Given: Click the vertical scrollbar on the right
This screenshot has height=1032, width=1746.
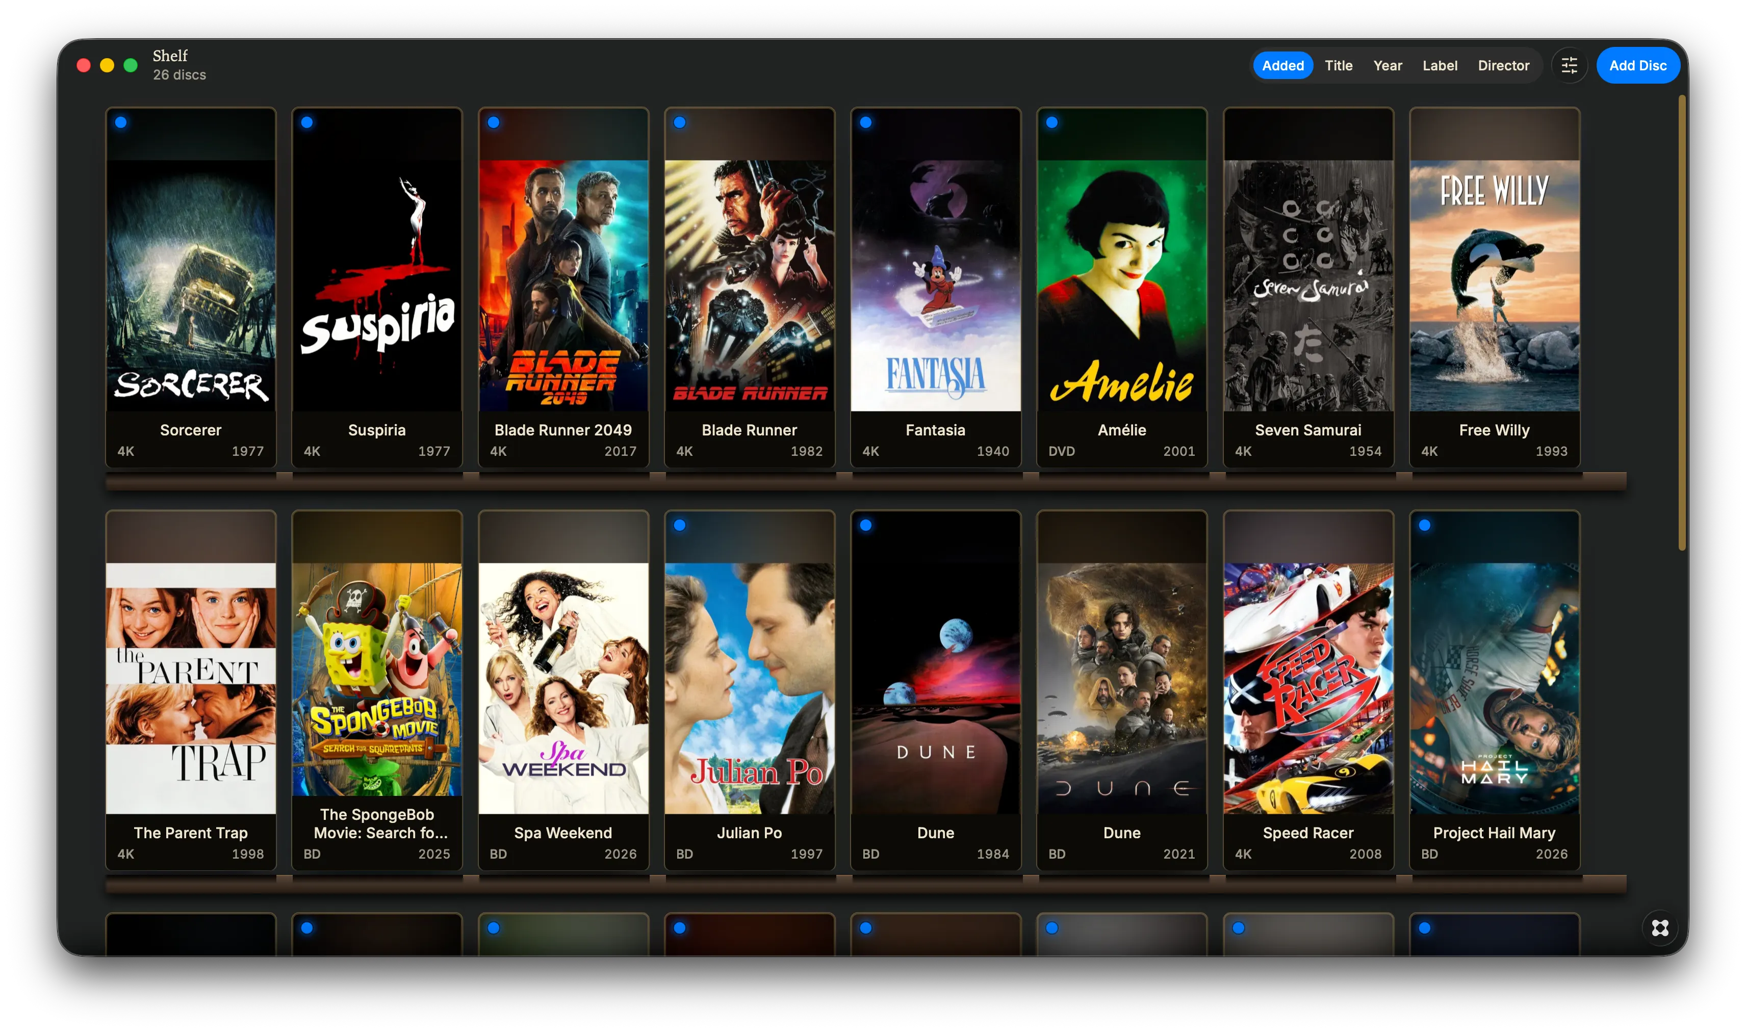Looking at the screenshot, I should (1681, 323).
